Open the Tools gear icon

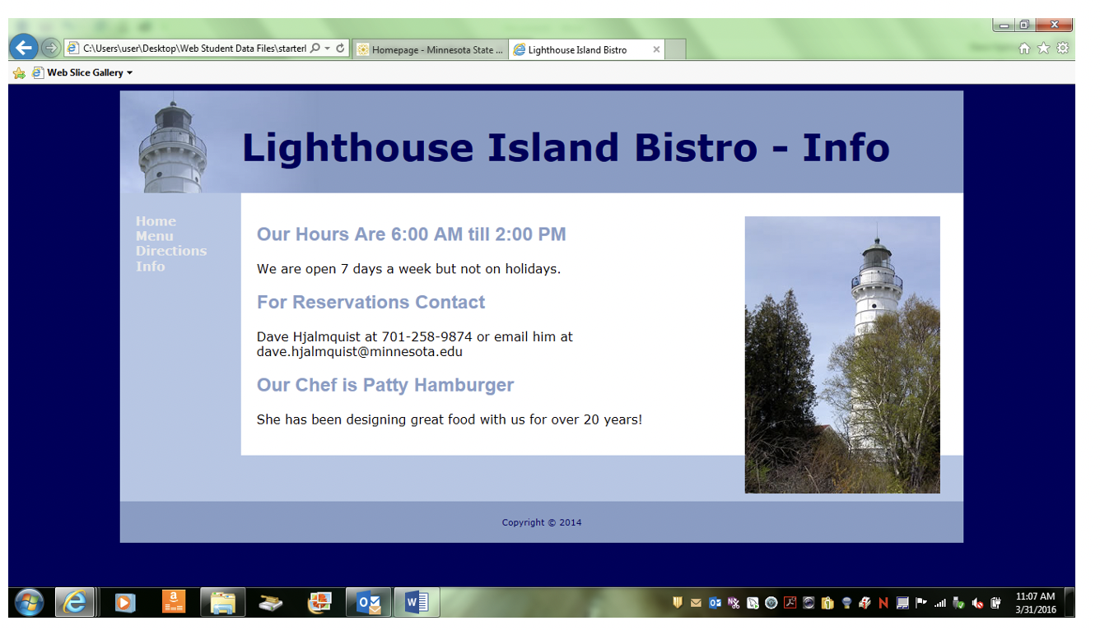pyautogui.click(x=1062, y=48)
